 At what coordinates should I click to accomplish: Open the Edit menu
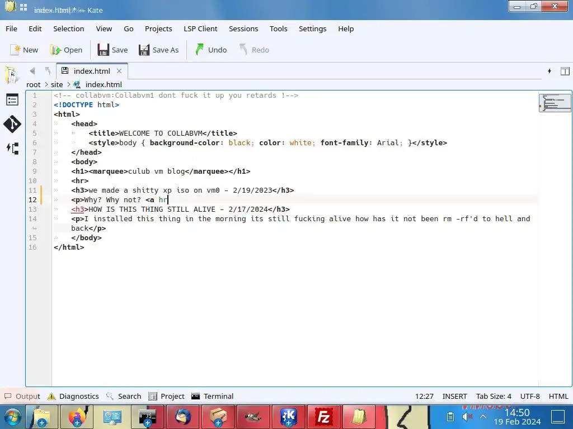[35, 29]
